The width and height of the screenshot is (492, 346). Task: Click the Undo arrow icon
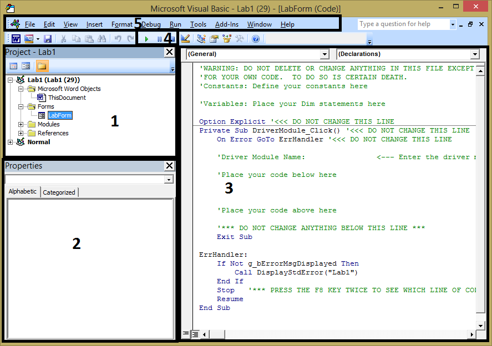(x=118, y=39)
